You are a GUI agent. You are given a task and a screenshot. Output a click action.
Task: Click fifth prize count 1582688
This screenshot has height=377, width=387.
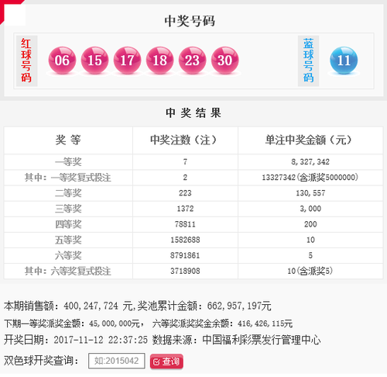(x=185, y=240)
